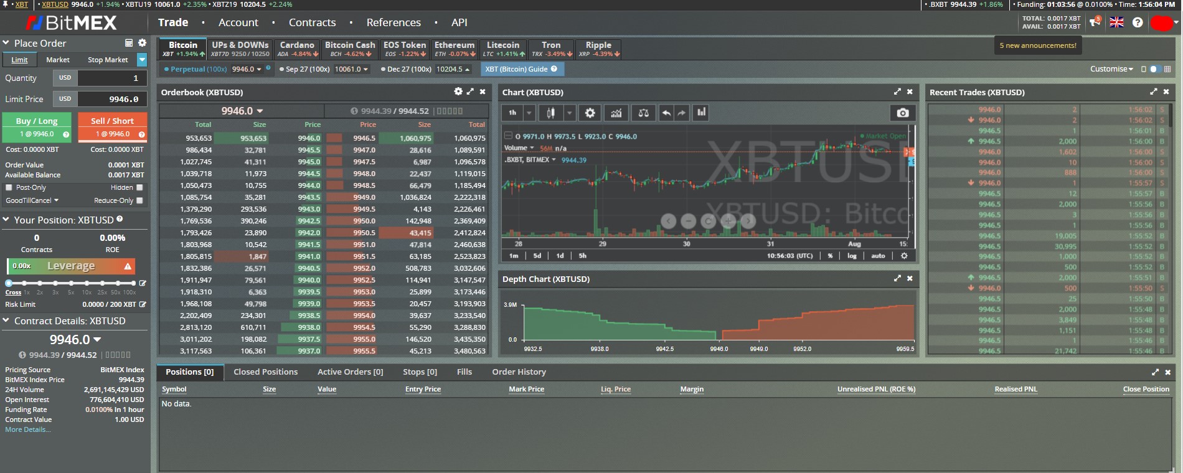The image size is (1183, 473).
Task: Expand the Orderbook panel to fullscreen
Action: 470,91
